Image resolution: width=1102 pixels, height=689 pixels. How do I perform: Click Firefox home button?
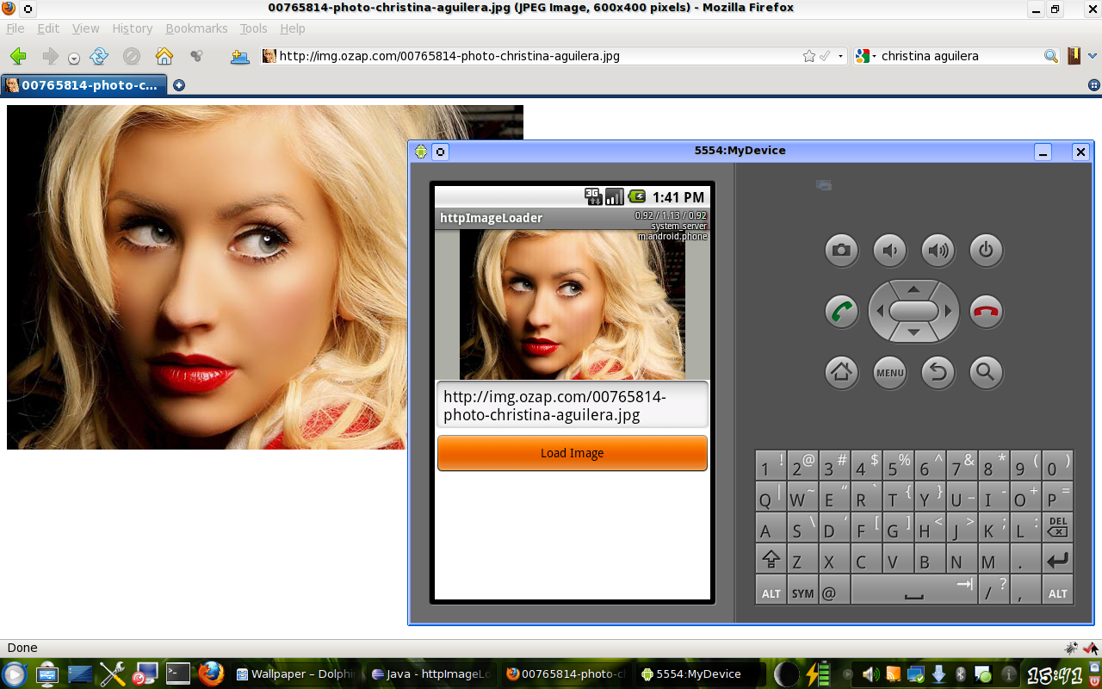point(164,56)
